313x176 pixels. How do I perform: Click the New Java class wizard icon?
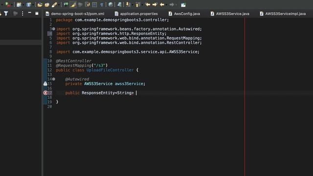coord(19,4)
